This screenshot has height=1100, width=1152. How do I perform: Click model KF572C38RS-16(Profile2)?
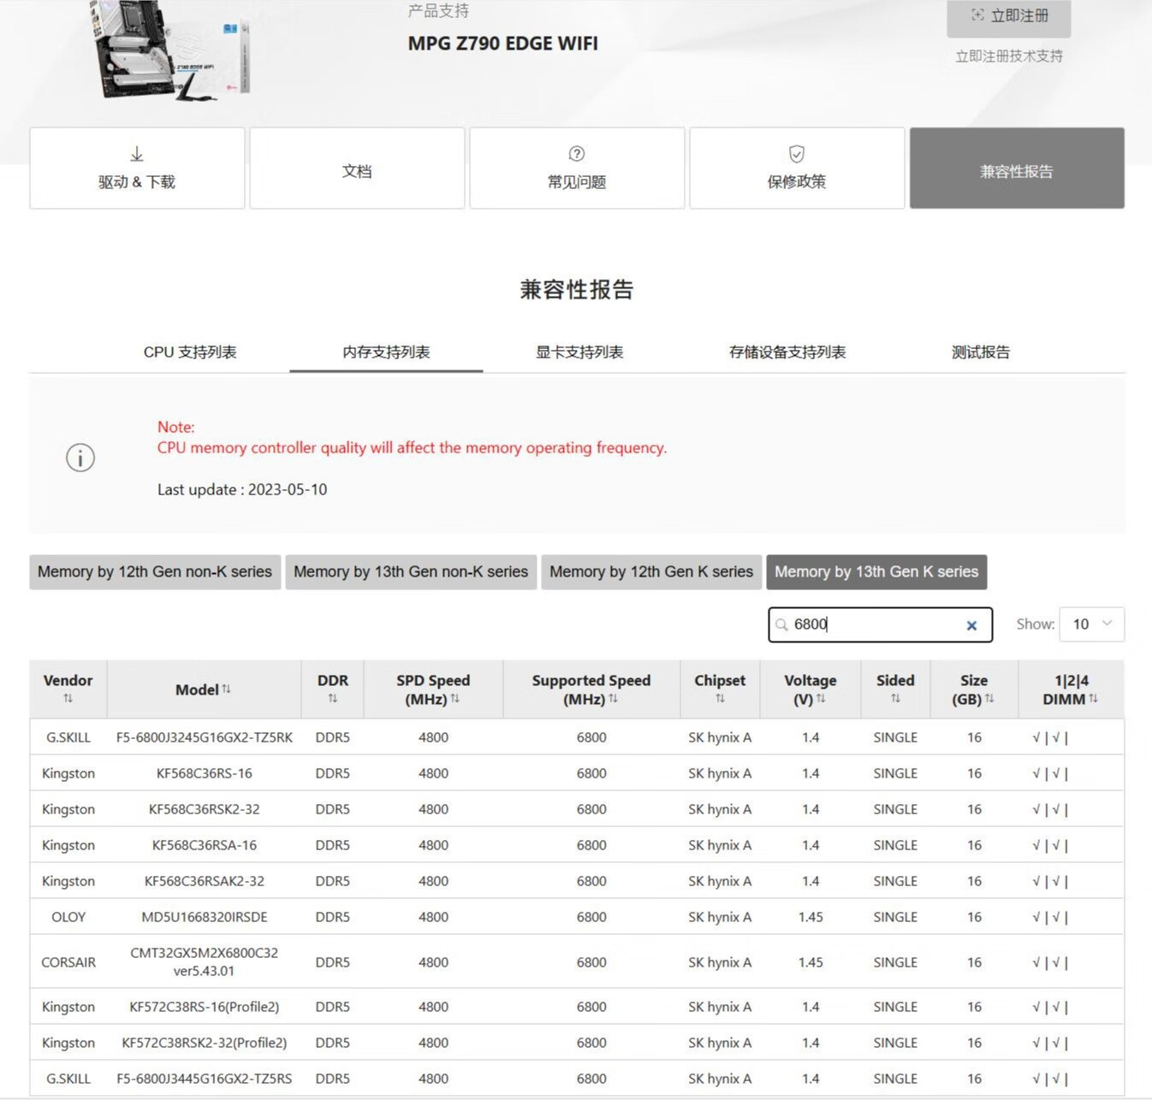tap(205, 1007)
